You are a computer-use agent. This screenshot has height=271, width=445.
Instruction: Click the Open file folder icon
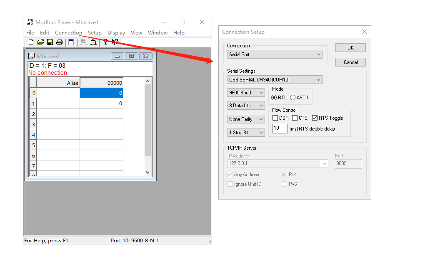pos(40,42)
